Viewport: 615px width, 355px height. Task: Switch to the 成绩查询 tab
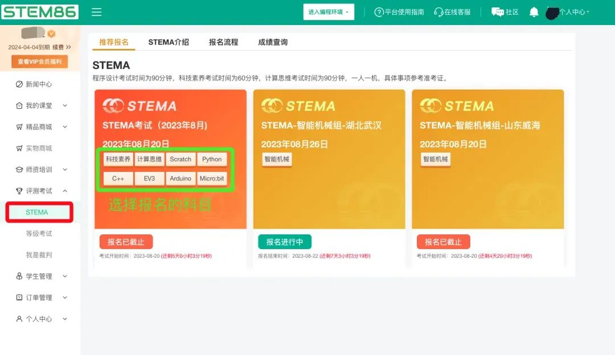tap(273, 42)
